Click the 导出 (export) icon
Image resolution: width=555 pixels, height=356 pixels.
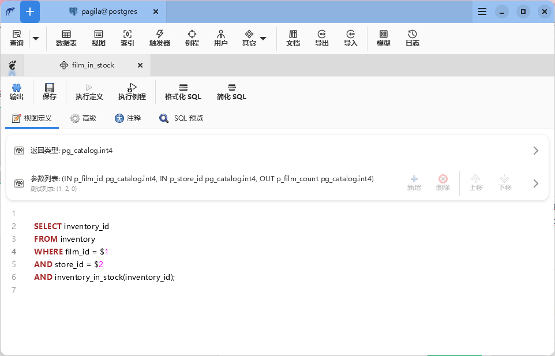click(322, 38)
